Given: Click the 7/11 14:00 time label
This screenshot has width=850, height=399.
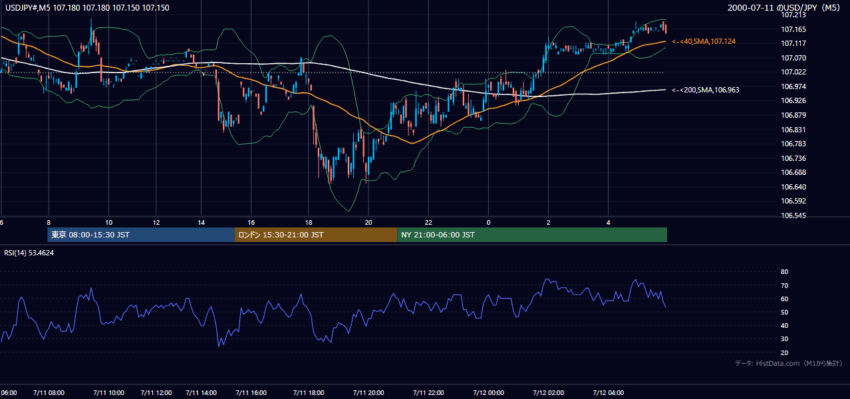Looking at the screenshot, I should point(202,392).
